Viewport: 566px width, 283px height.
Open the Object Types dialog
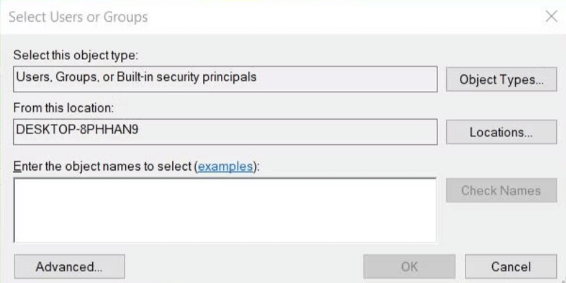pos(501,79)
